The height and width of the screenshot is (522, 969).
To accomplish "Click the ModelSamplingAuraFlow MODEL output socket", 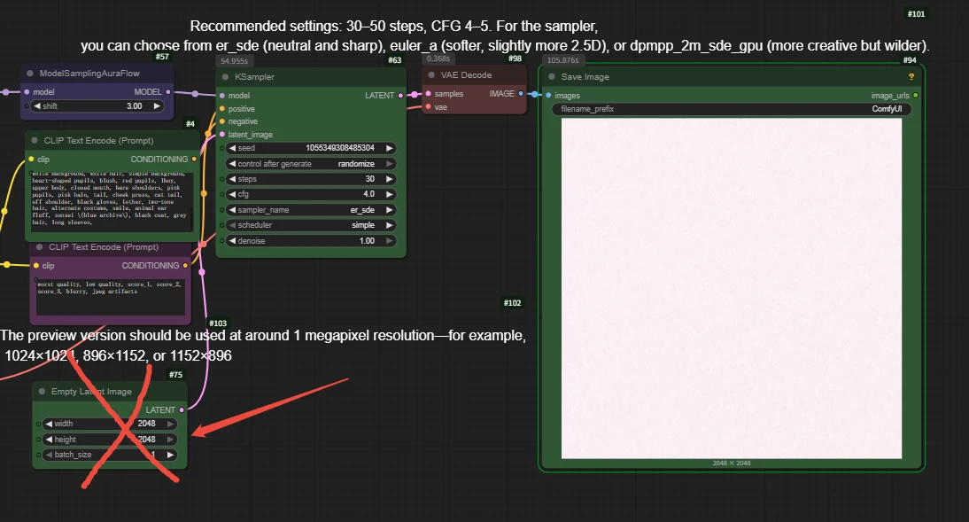I will tap(169, 91).
